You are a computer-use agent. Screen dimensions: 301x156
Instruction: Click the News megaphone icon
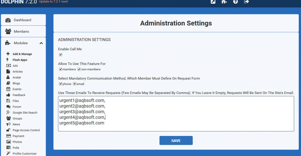(8, 124)
